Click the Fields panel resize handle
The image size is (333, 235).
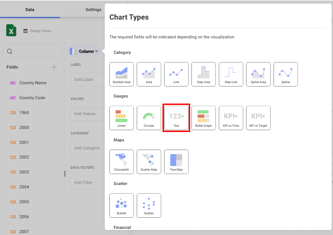click(65, 174)
